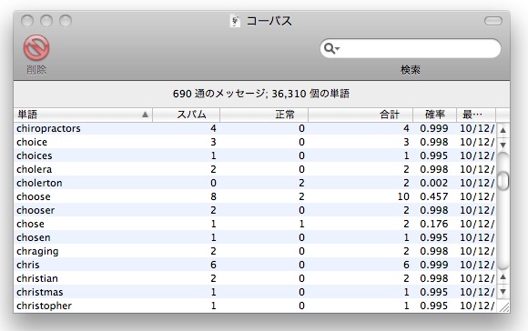Click the ascending sort triangle in 単語 header
This screenshot has width=528, height=331.
click(145, 115)
